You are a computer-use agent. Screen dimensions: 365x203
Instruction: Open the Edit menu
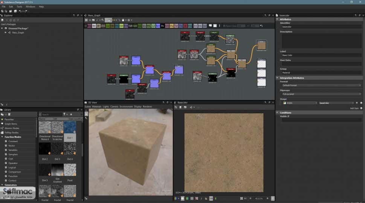[x=11, y=7]
